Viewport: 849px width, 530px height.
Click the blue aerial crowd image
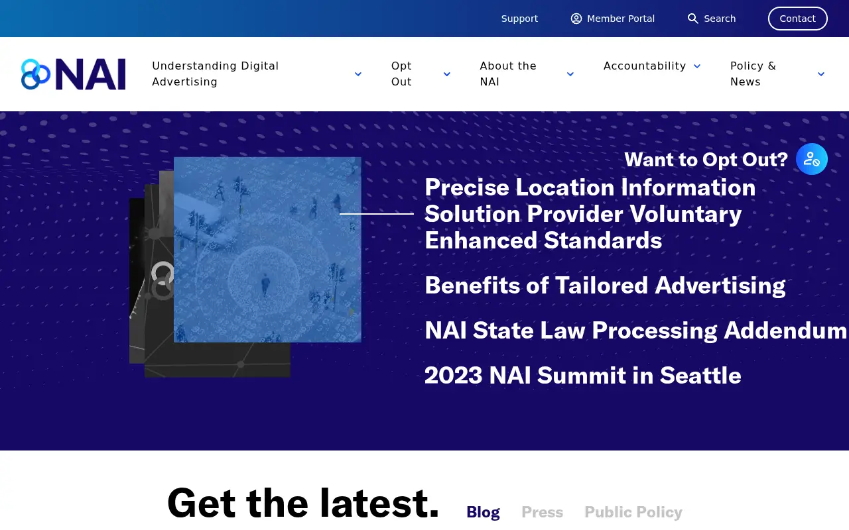pyautogui.click(x=267, y=250)
